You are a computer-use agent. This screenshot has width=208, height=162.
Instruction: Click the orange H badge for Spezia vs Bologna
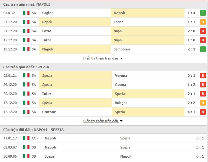203,103
